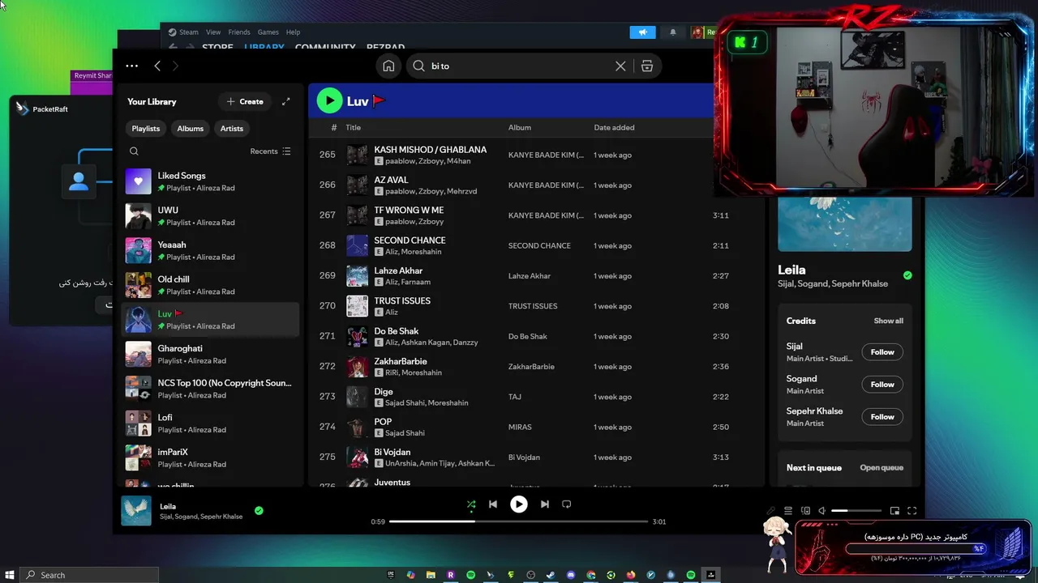Toggle the saved checkmark beside Leila in sidebar

pyautogui.click(x=907, y=275)
